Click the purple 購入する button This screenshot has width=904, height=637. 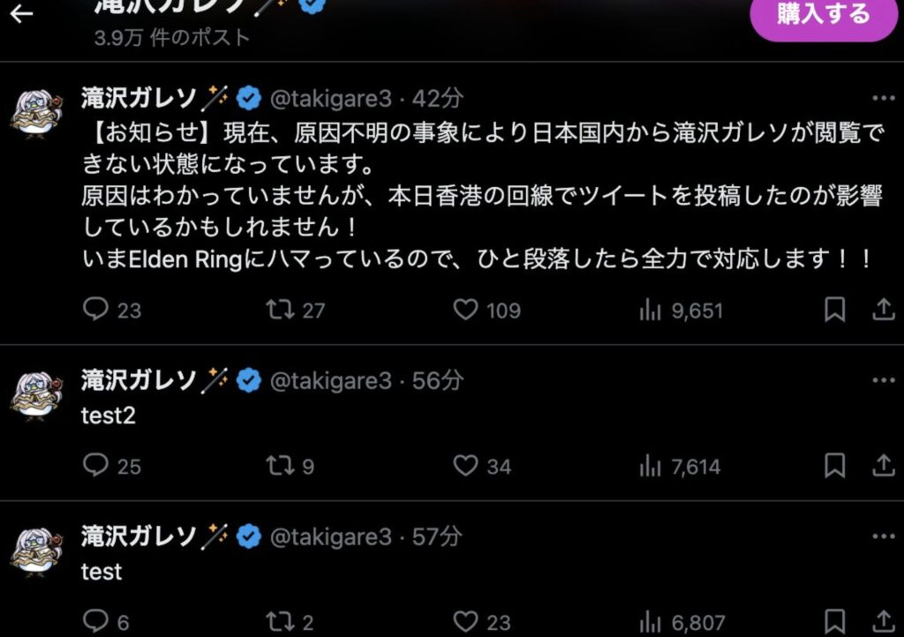tap(824, 14)
